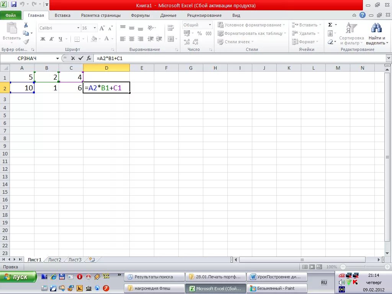Open the Name Box СРЗНАЧ dropdown
The image size is (392, 294).
click(57, 59)
